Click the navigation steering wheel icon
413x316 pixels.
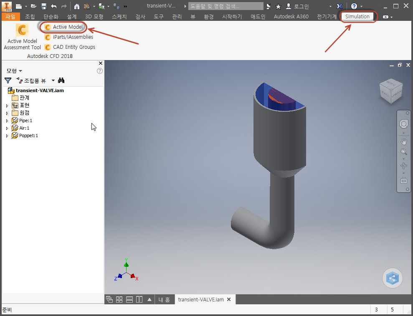(403, 123)
